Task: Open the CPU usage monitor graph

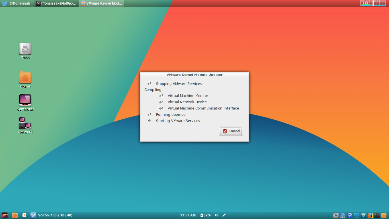Action: (367, 3)
